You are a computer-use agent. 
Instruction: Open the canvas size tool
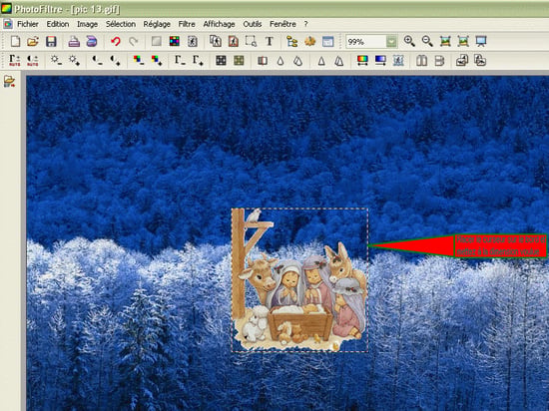tap(234, 42)
